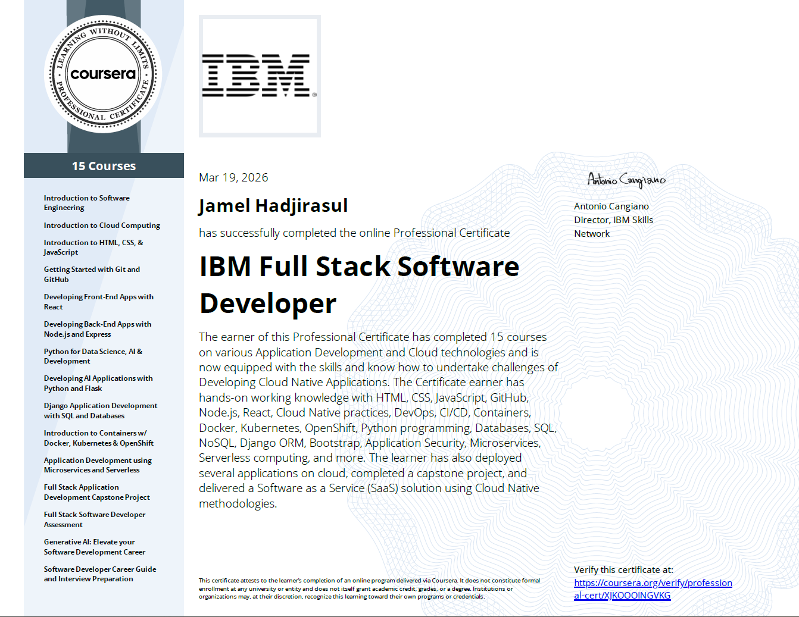Select 'Introduction to Software Engineering' course entry
Screen dimensions: 799x617
[86, 202]
